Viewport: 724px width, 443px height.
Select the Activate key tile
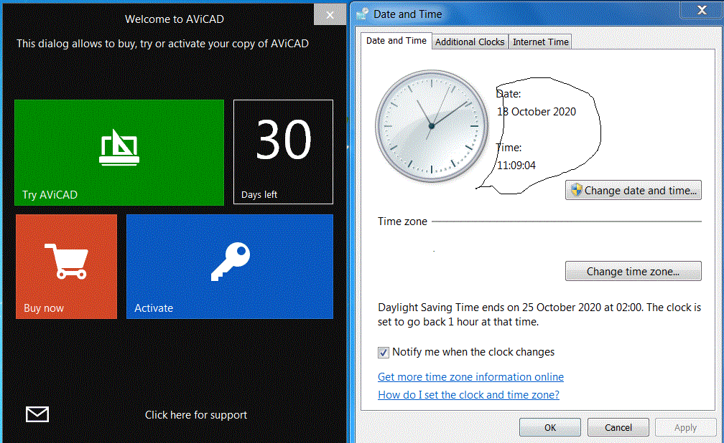pyautogui.click(x=230, y=267)
